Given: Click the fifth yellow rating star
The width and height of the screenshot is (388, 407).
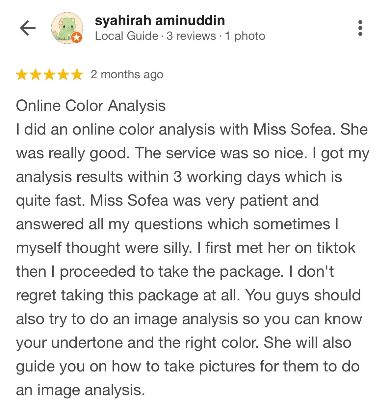Looking at the screenshot, I should [77, 75].
